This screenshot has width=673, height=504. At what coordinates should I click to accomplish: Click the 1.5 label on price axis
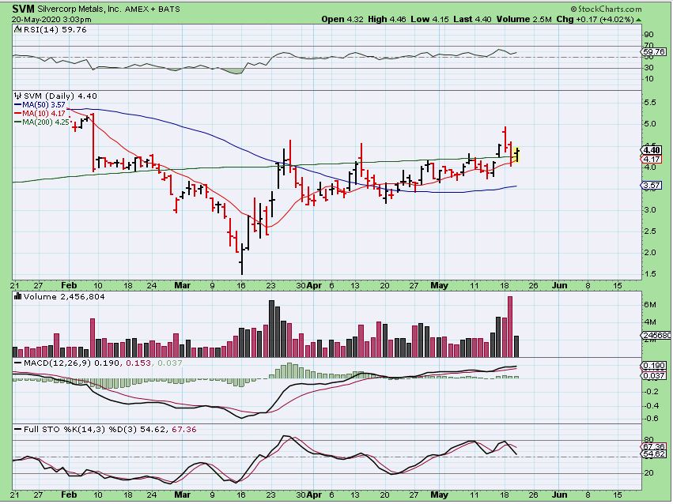click(x=650, y=274)
